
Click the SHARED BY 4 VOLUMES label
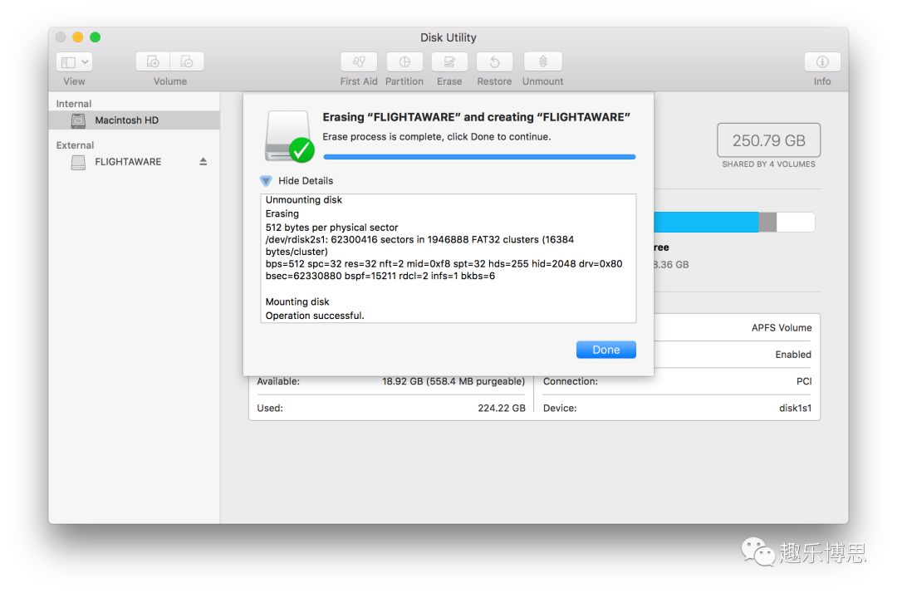click(769, 164)
